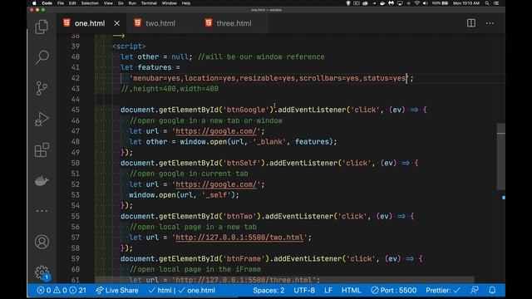The height and width of the screenshot is (299, 532).
Task: Open the Apple menu
Action: pyautogui.click(x=34, y=3)
